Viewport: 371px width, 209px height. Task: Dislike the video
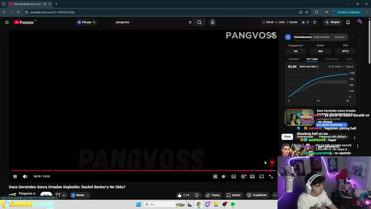(197, 195)
